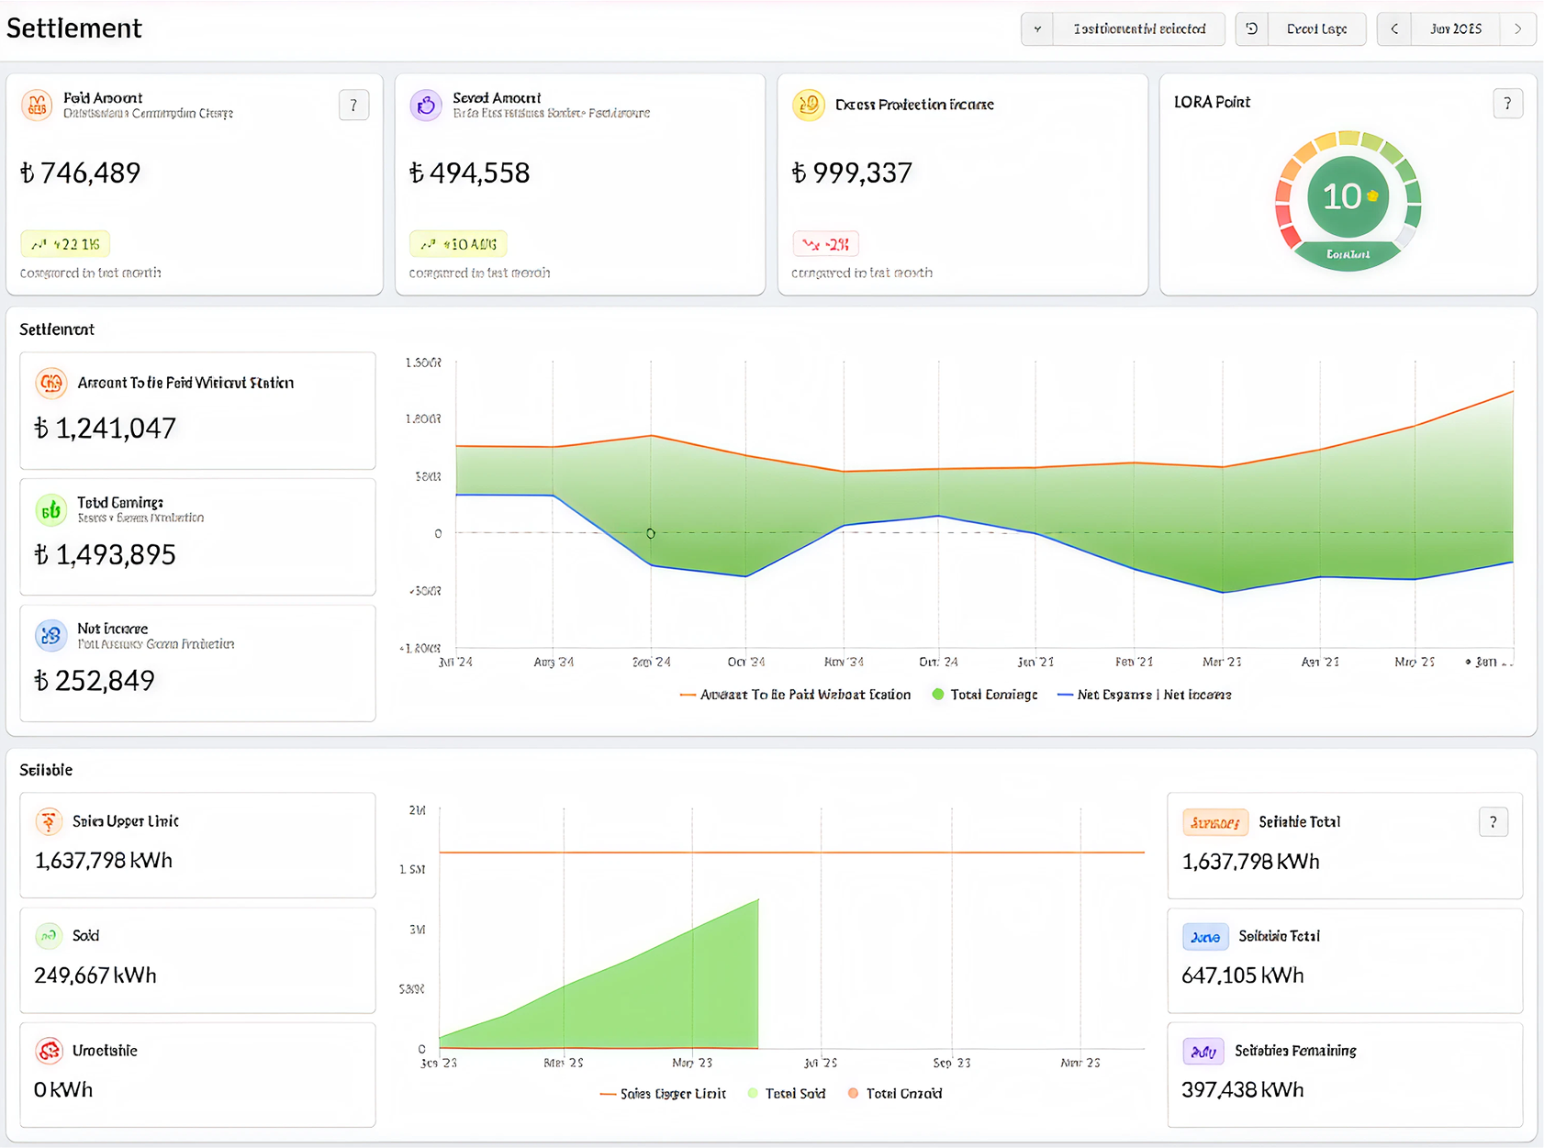The height and width of the screenshot is (1148, 1544).
Task: Click the Sep '24 data point on settlement chart
Action: tap(651, 533)
